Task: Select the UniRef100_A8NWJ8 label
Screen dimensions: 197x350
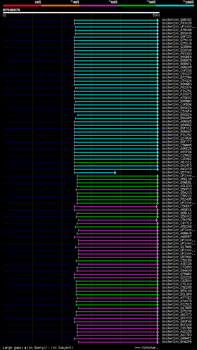Action: (177, 234)
